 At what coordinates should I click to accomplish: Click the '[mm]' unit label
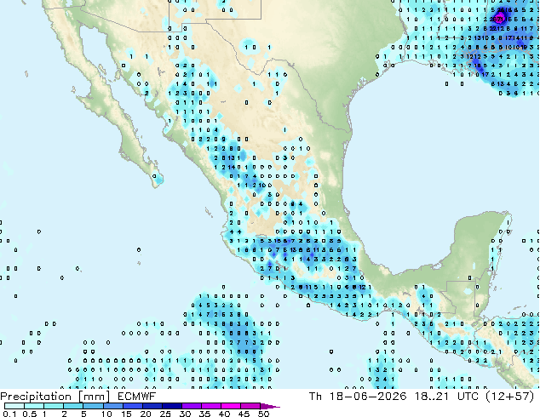pos(94,397)
